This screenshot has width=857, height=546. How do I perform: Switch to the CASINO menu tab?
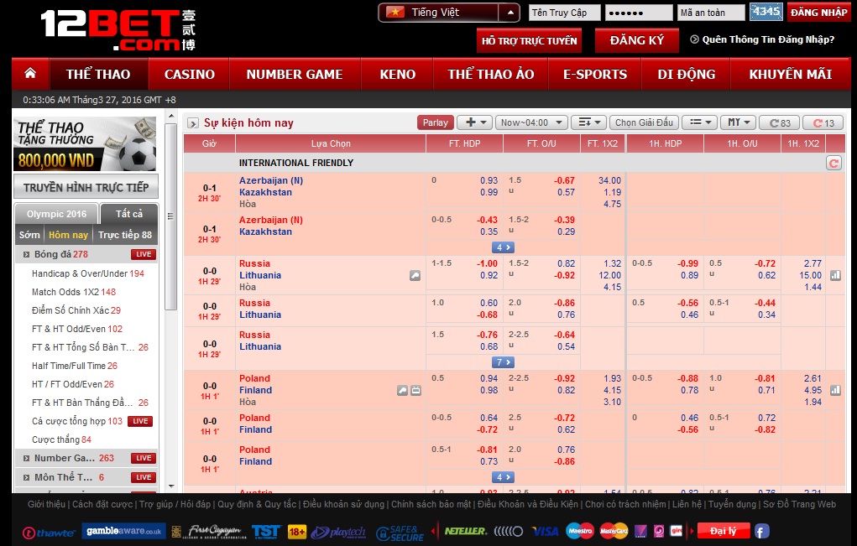[x=189, y=74]
